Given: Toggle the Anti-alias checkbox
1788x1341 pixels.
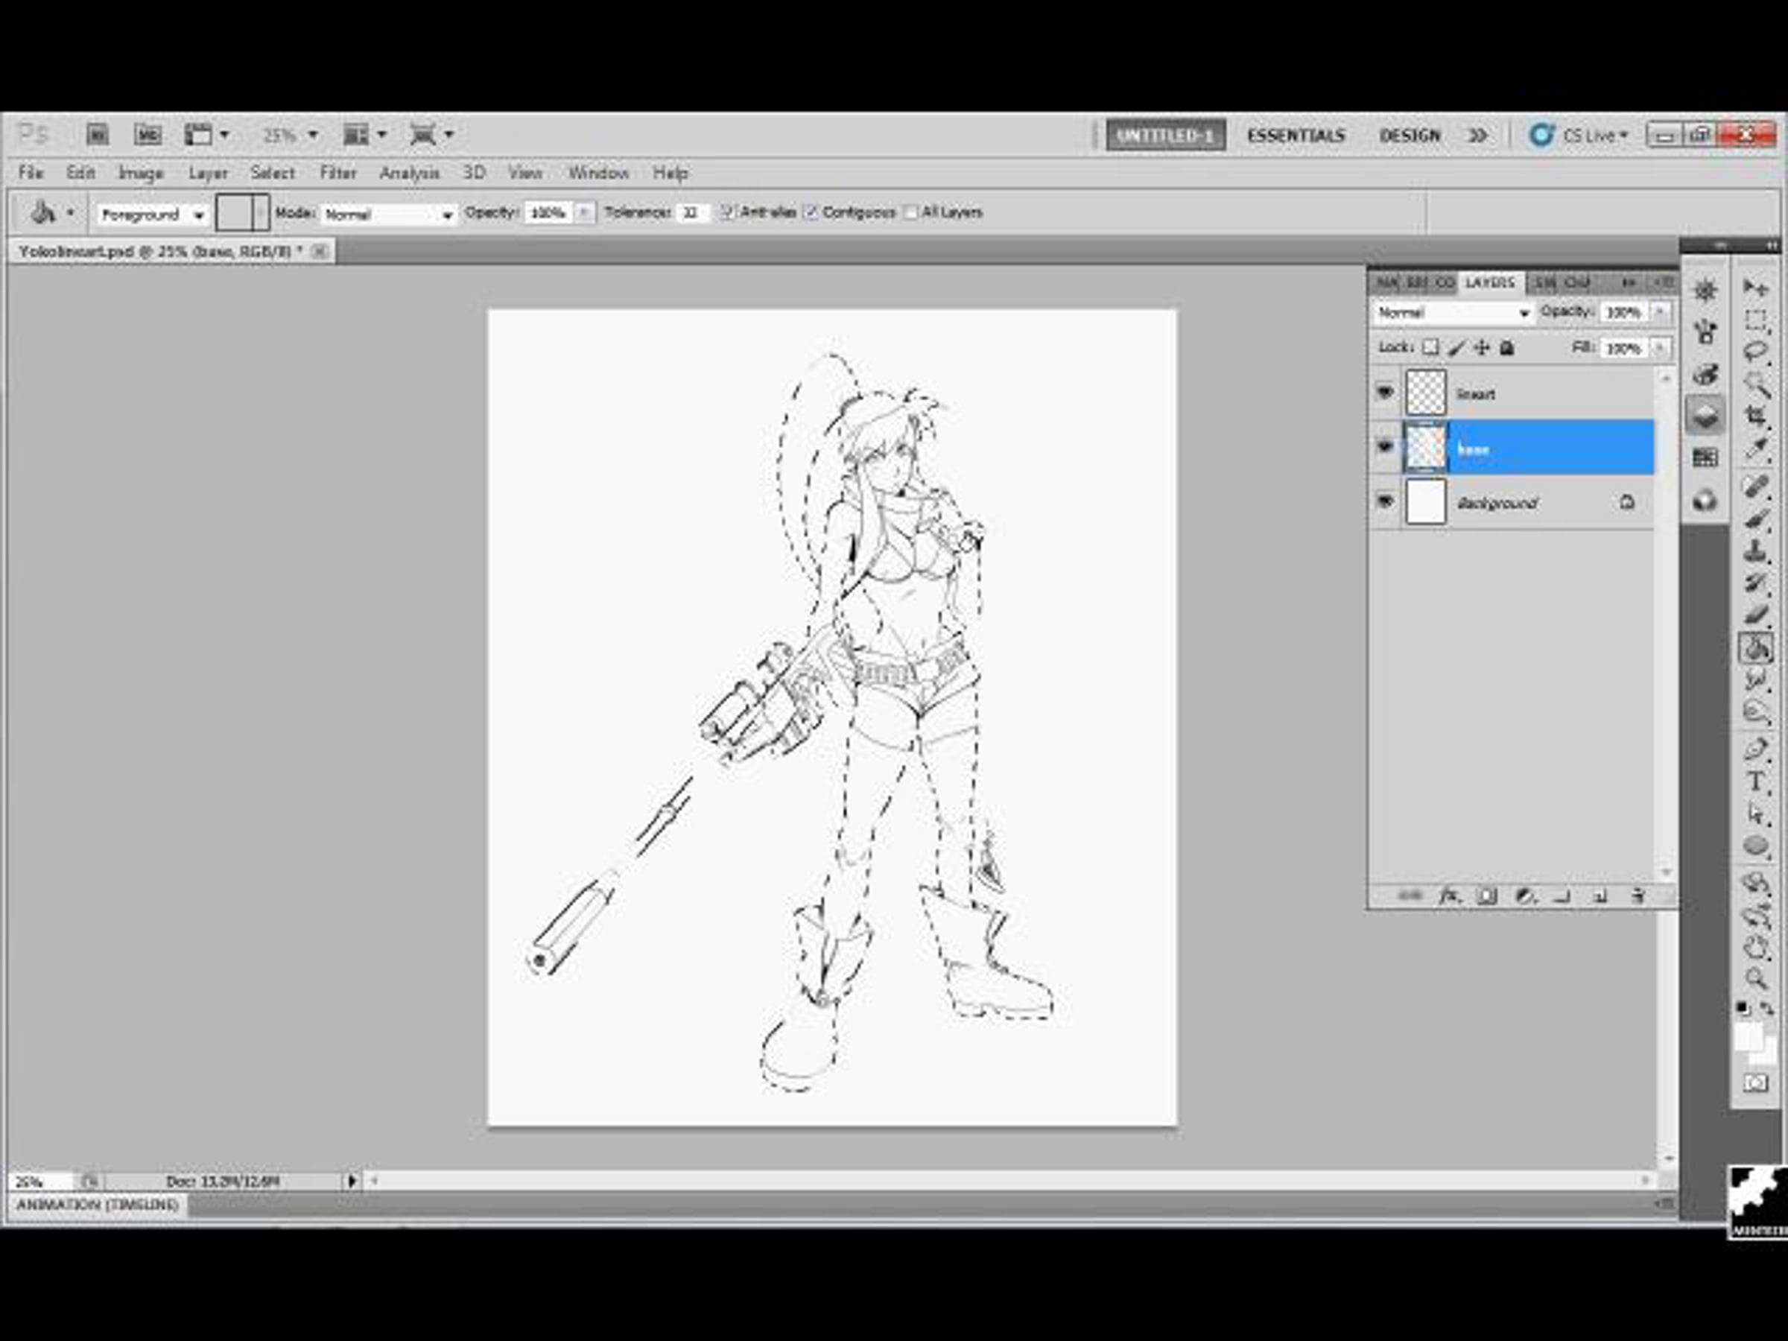Looking at the screenshot, I should 727,212.
